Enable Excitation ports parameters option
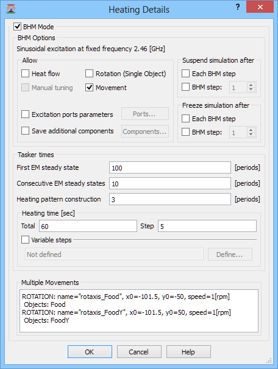The width and height of the screenshot is (278, 369). coord(25,114)
